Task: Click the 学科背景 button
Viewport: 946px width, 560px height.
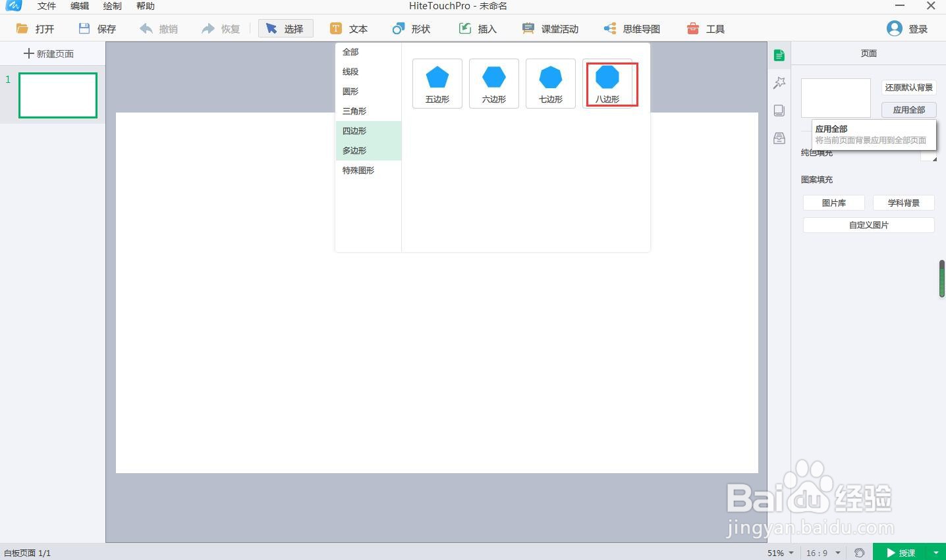Action: (903, 203)
